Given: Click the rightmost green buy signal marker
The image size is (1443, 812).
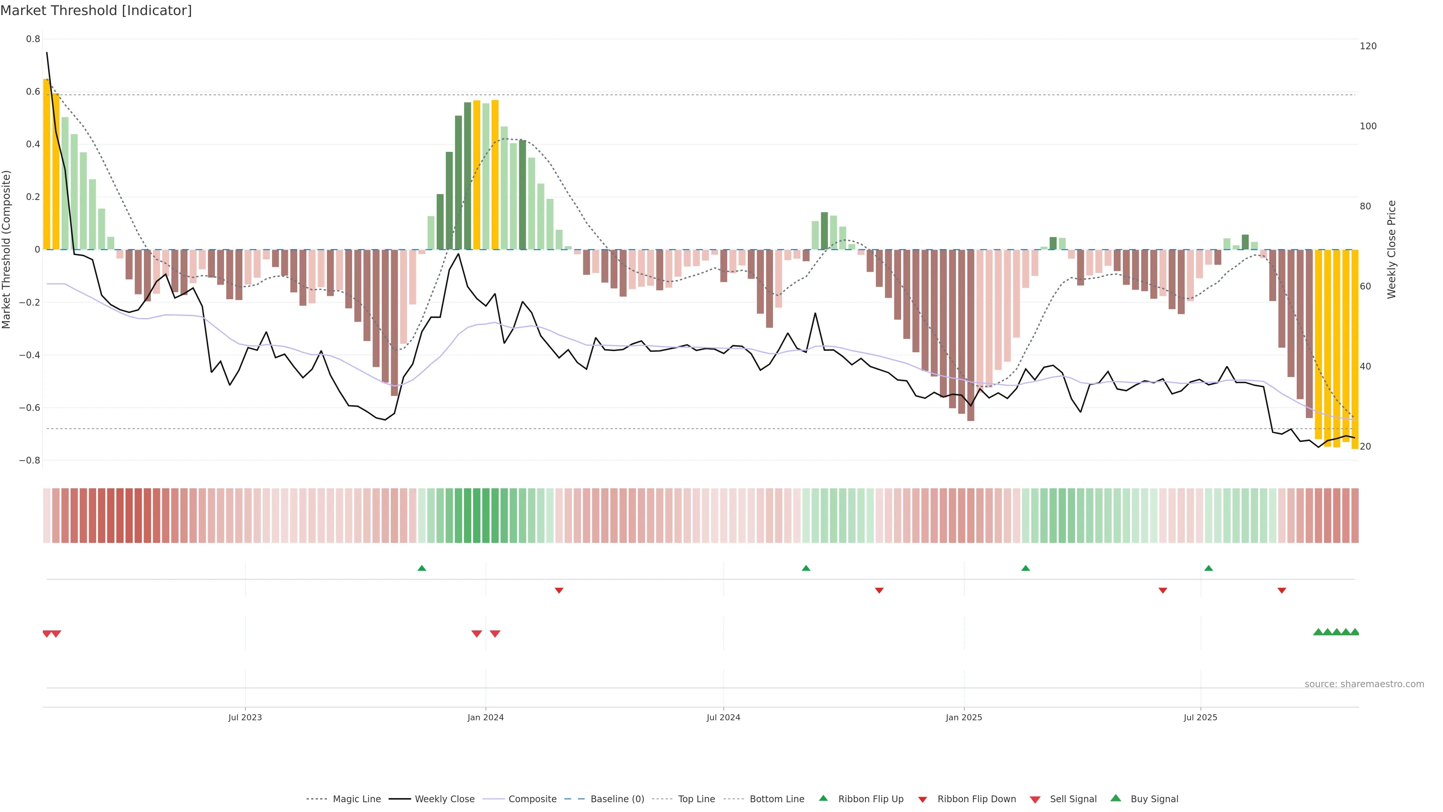Looking at the screenshot, I should 1354,632.
